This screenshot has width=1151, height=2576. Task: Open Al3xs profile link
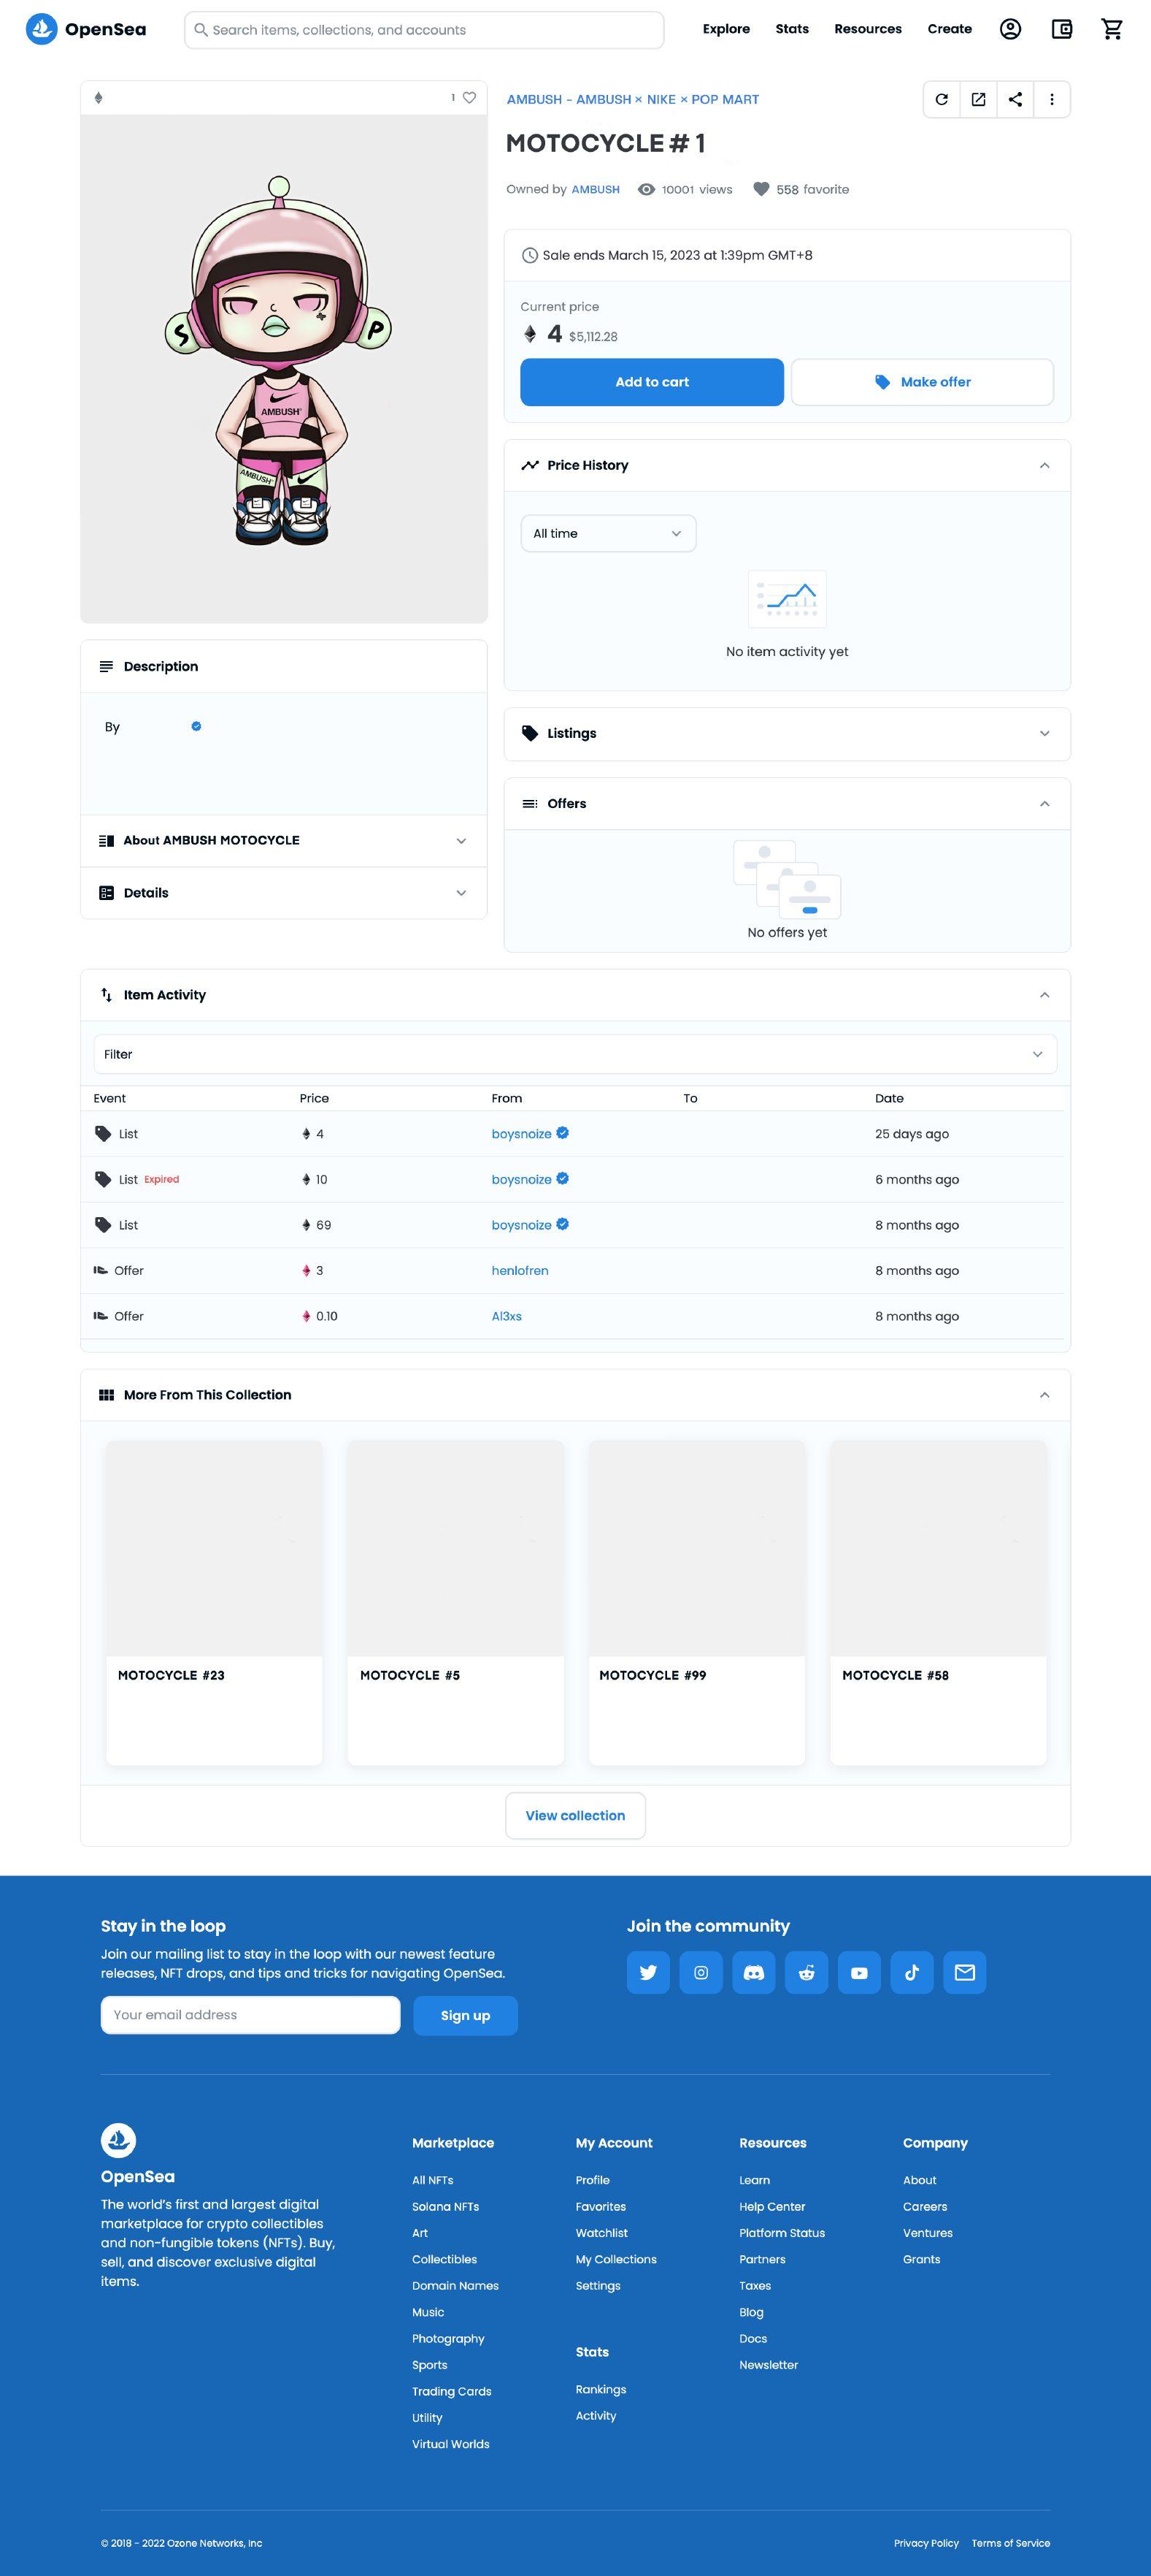point(507,1316)
